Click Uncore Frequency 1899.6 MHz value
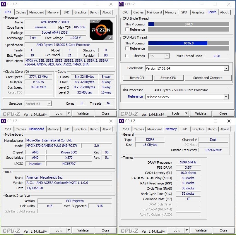236x235 pixels. coord(213,150)
